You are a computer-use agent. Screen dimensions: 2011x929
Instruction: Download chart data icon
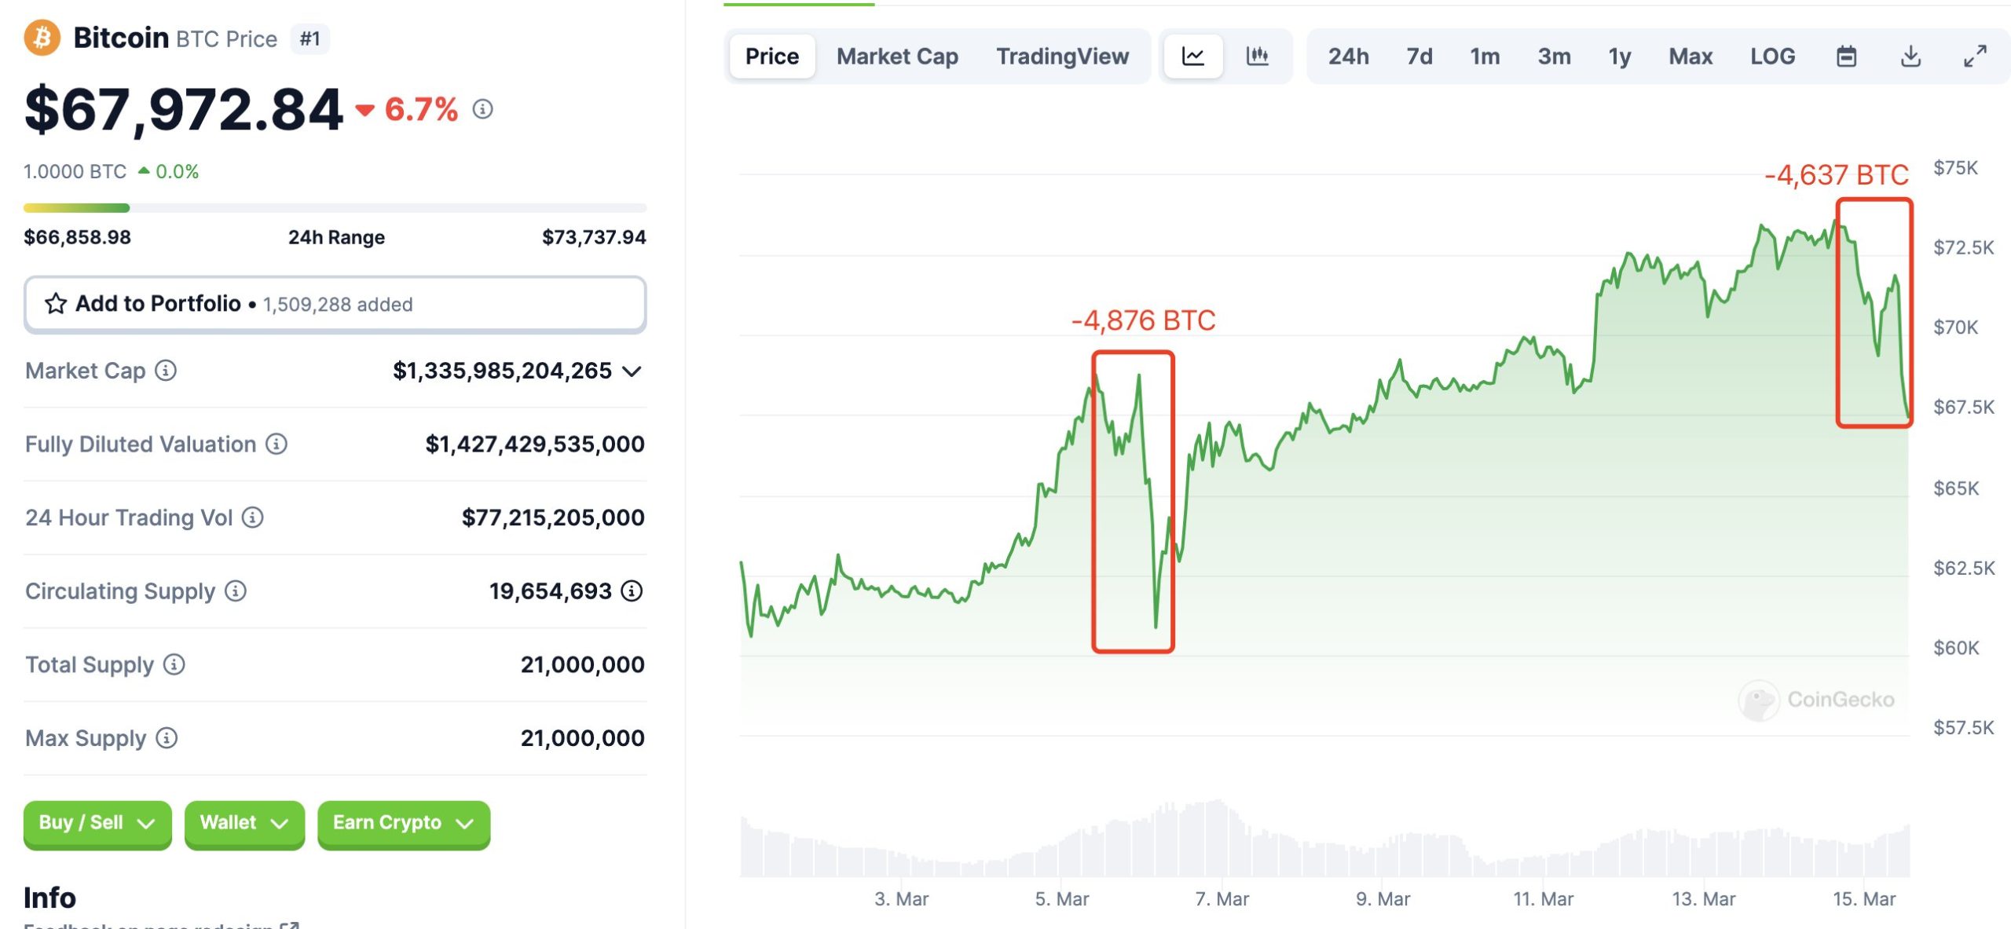1910,57
